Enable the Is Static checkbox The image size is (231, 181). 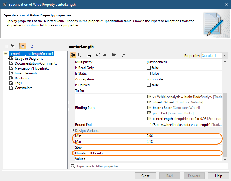(x=149, y=74)
